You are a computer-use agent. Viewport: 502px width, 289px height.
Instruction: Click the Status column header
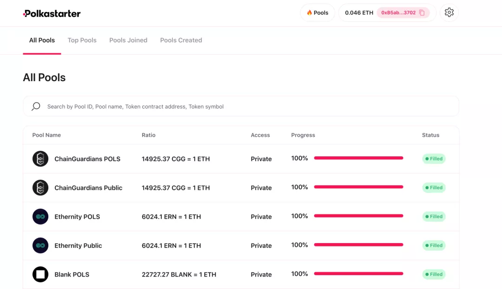click(430, 135)
